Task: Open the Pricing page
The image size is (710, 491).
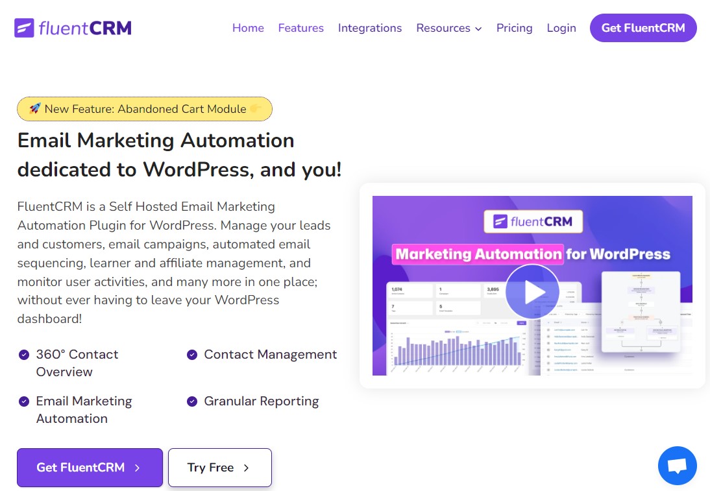Action: [515, 28]
